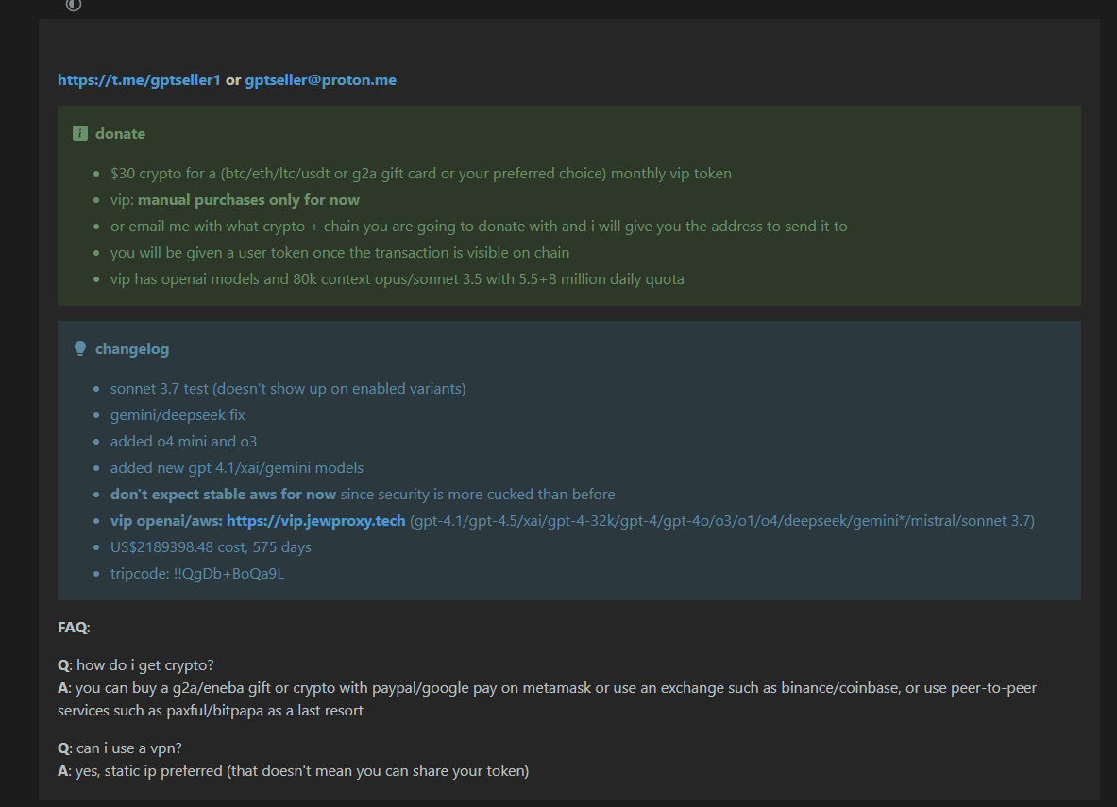Click the "can i use a vpn?" question
Viewport: 1117px width, 807px height.
coord(129,748)
